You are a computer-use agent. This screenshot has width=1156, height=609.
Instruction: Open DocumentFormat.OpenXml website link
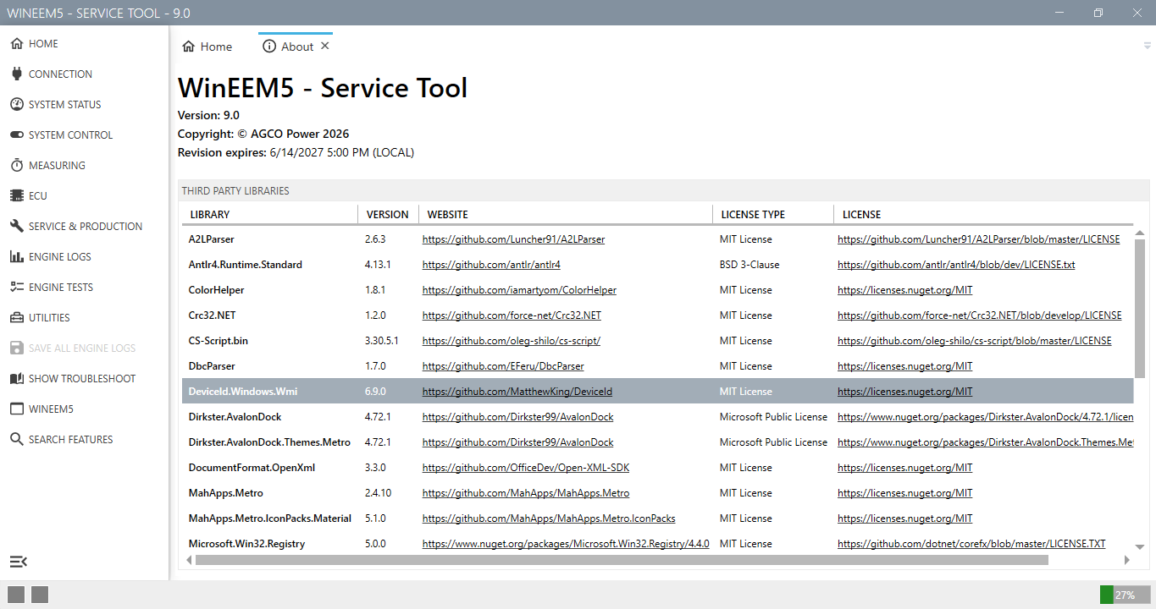click(x=526, y=468)
